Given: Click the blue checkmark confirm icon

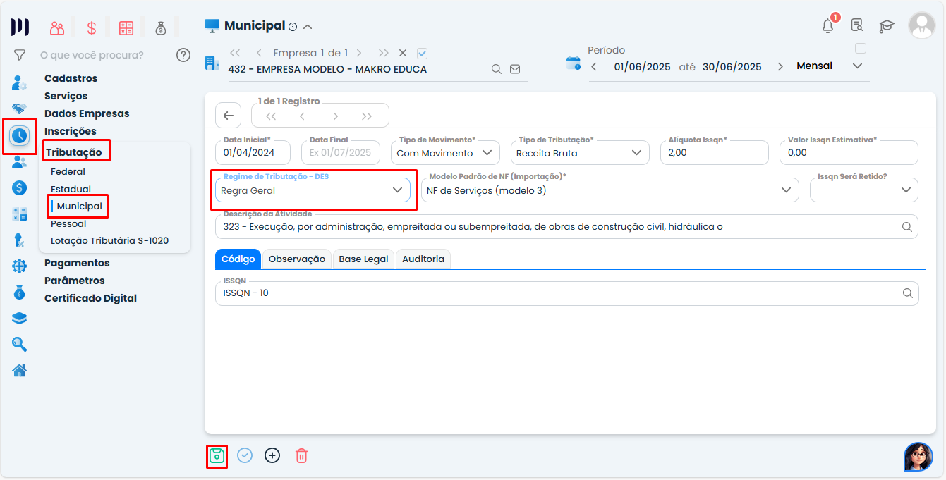Looking at the screenshot, I should click(245, 455).
